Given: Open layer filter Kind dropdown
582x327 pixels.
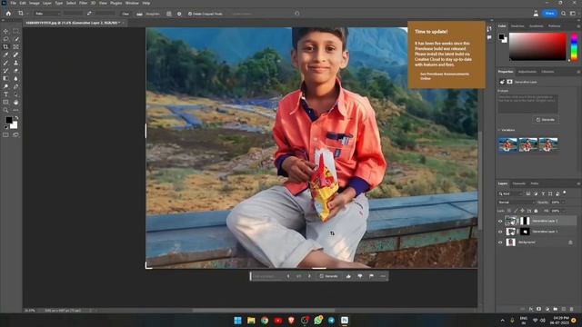Looking at the screenshot, I should (x=510, y=193).
